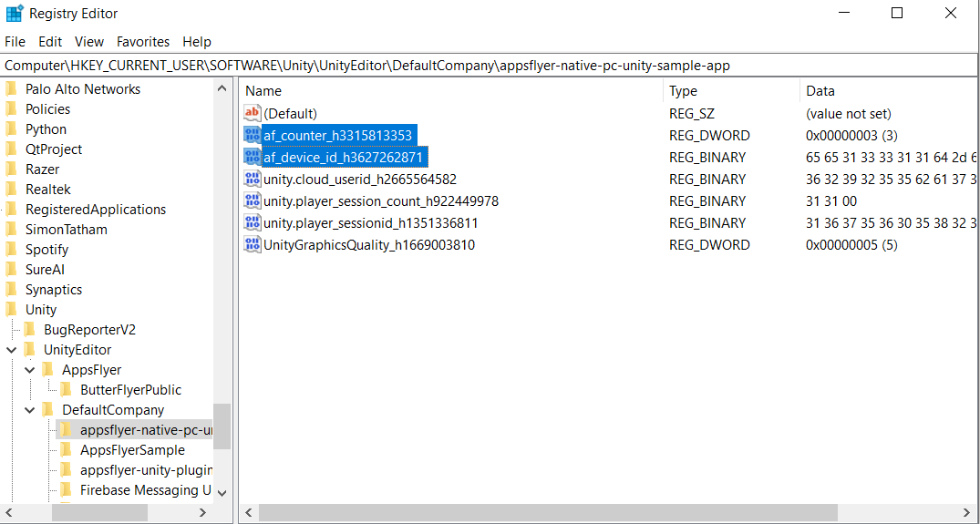
Task: Open the View menu
Action: pos(89,42)
